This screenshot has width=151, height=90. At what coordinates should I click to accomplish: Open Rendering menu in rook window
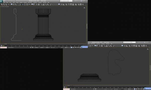click(x=35, y=2)
